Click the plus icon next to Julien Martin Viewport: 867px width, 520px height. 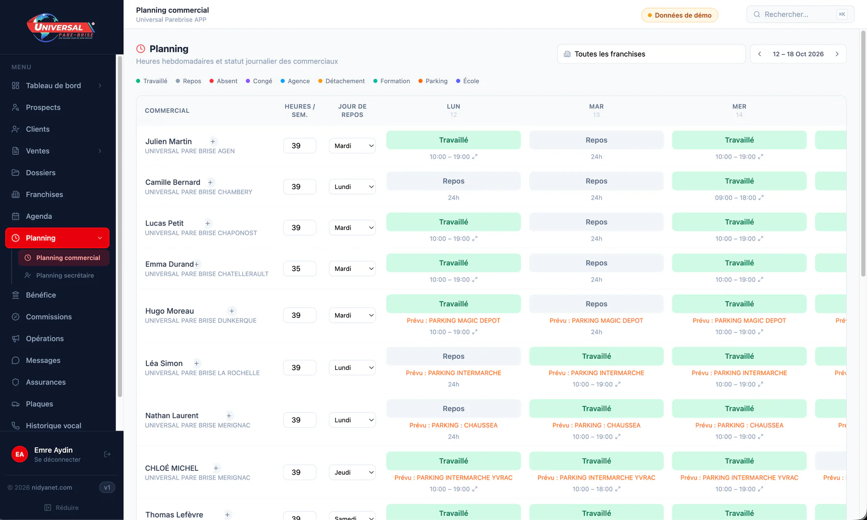213,141
